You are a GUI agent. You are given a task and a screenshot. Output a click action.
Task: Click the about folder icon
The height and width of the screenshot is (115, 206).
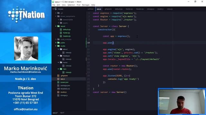pyautogui.click(x=61, y=49)
